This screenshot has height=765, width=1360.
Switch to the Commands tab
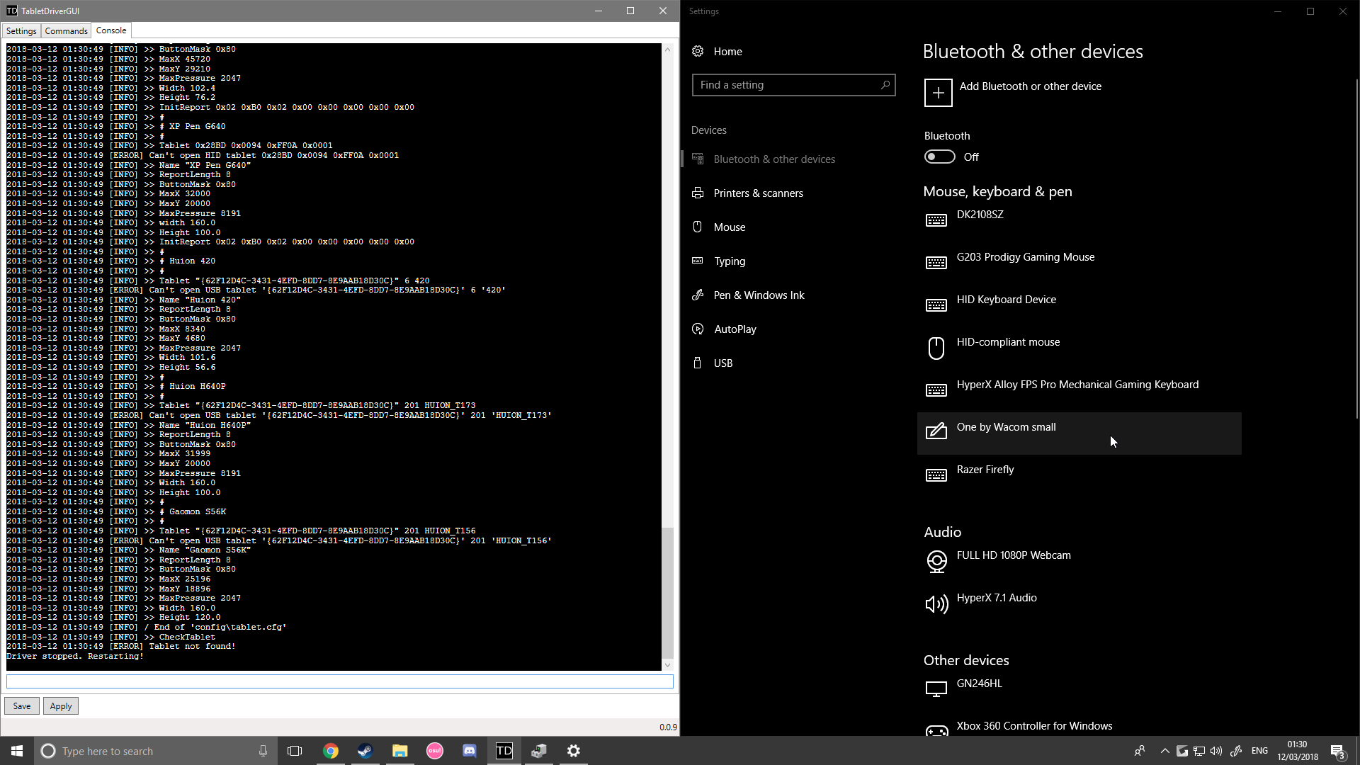[66, 31]
